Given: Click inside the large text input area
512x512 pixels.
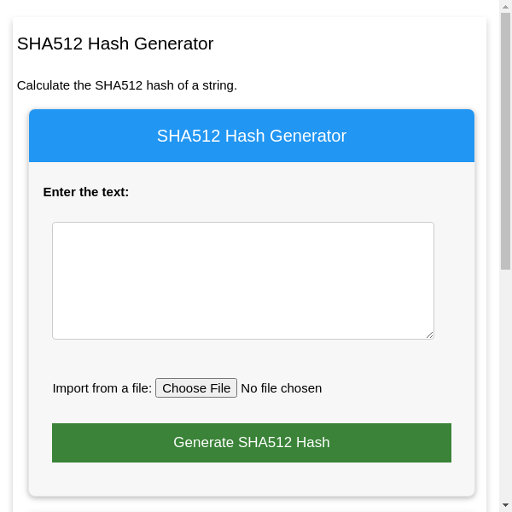Looking at the screenshot, I should [x=243, y=280].
